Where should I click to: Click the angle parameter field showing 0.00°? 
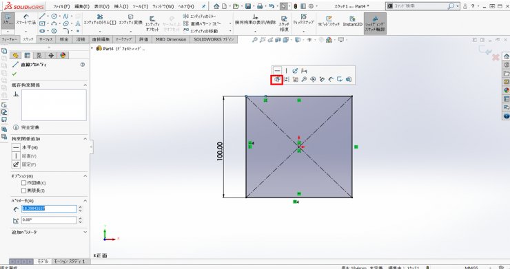point(49,220)
